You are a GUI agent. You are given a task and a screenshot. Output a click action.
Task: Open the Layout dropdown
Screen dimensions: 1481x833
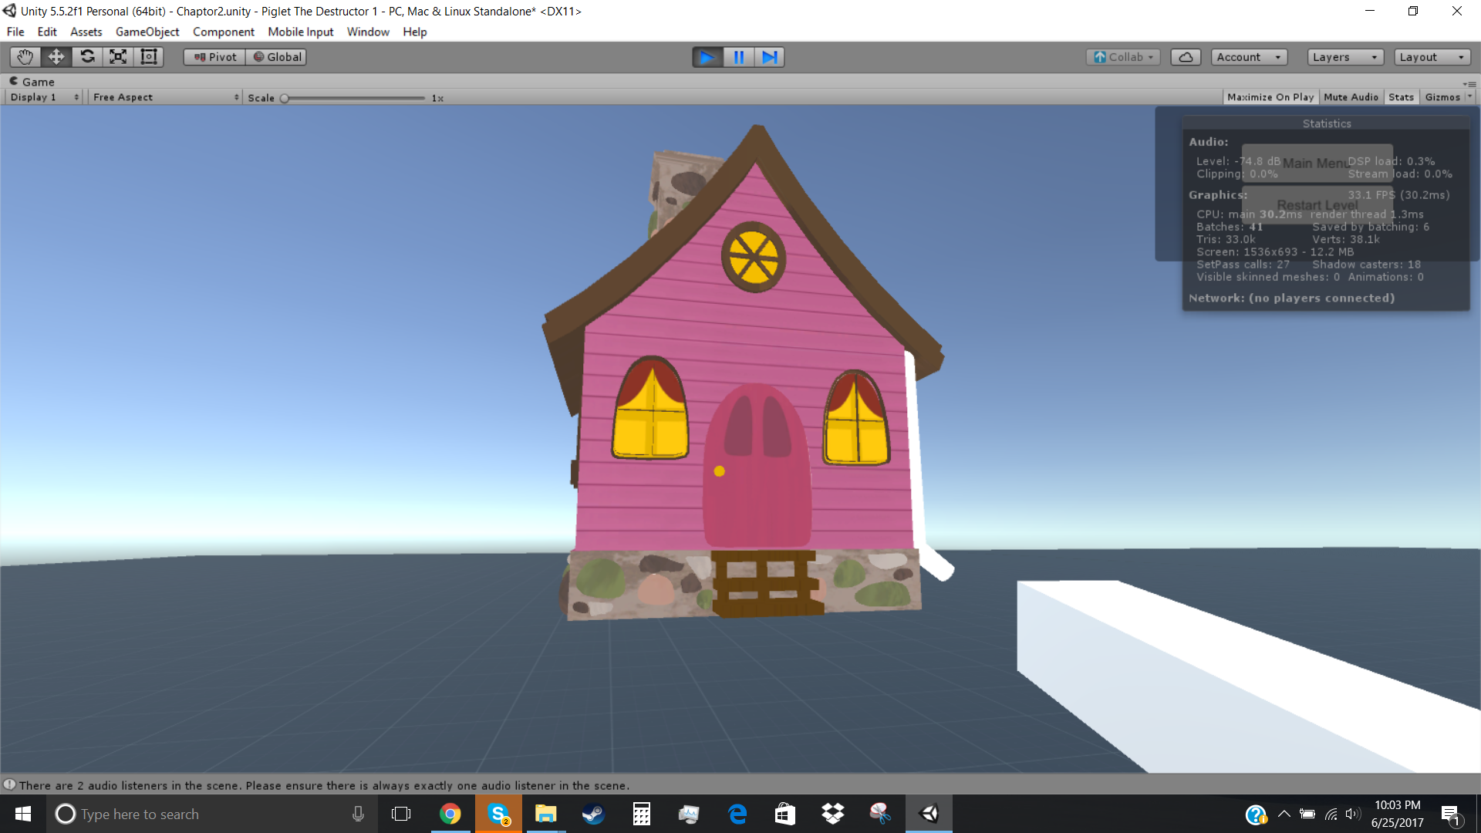(1432, 57)
